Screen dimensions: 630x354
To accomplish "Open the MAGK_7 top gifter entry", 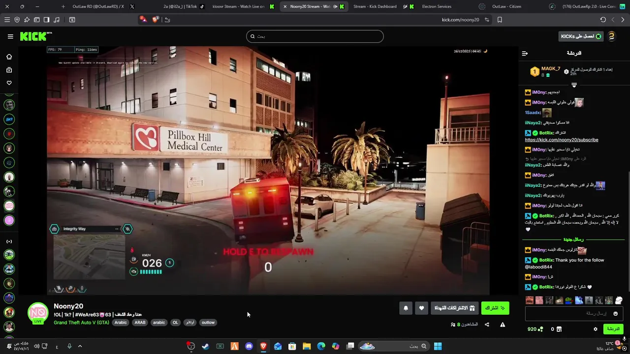I will tap(545, 72).
